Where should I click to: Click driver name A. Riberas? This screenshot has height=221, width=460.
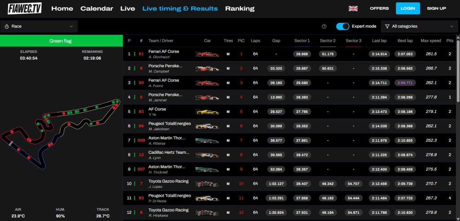pyautogui.click(x=157, y=143)
